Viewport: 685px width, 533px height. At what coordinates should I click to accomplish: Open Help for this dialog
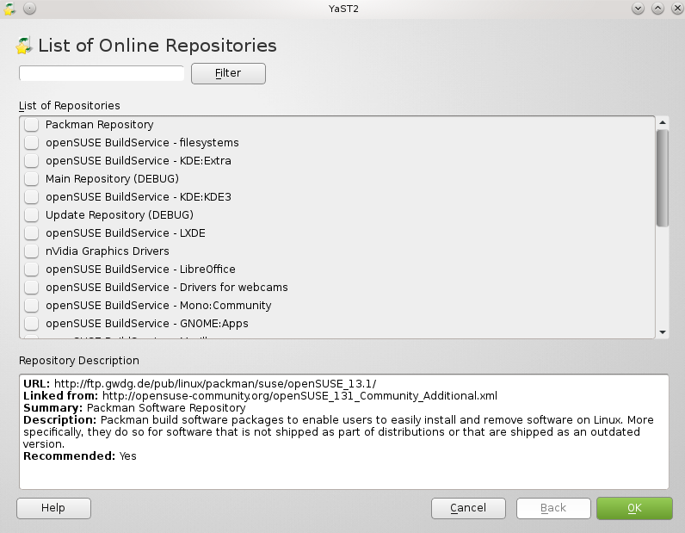pos(53,508)
